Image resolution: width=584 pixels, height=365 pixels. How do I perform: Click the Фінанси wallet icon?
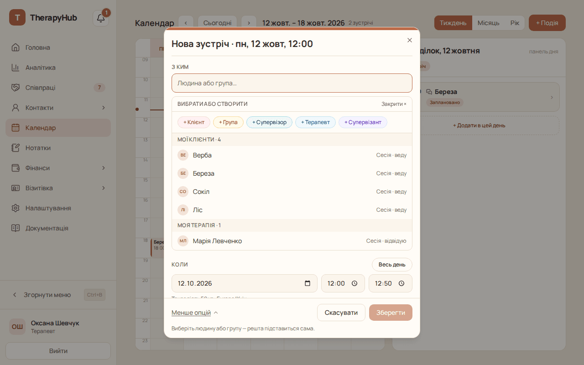click(16, 168)
